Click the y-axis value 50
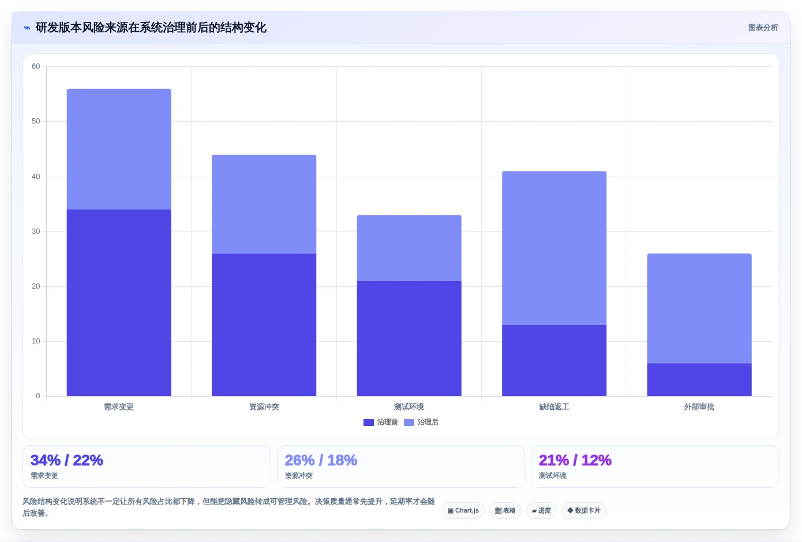802x542 pixels. 36,121
